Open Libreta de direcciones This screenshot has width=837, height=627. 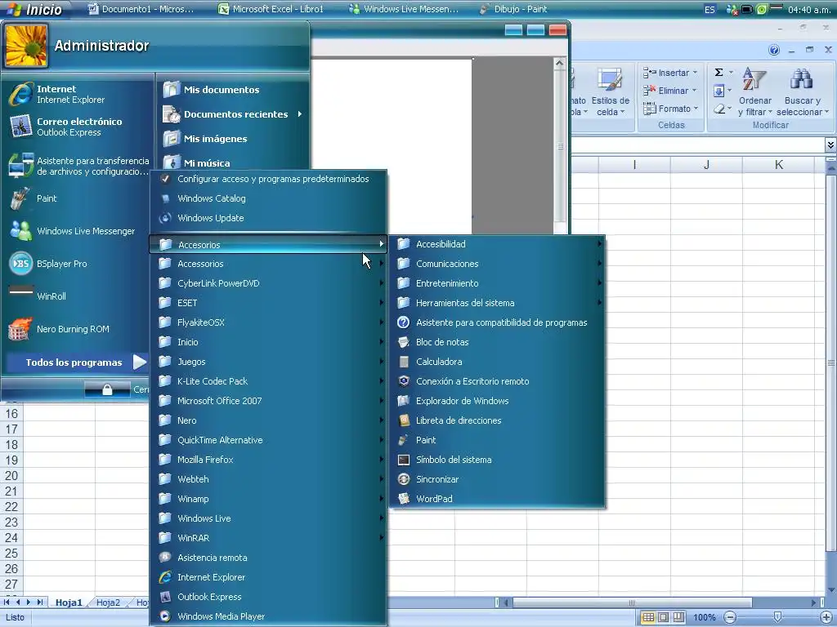pyautogui.click(x=498, y=420)
